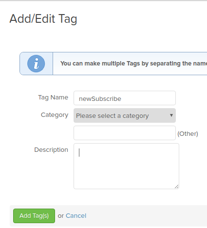Click the Description textarea resize handle

pyautogui.click(x=177, y=187)
